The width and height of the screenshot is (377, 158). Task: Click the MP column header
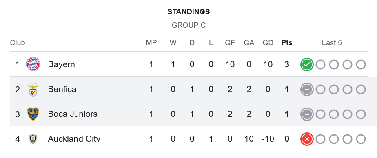point(151,43)
